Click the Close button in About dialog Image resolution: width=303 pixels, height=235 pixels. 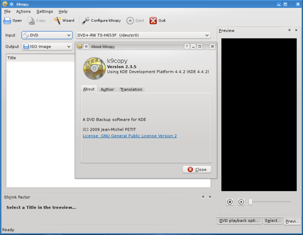point(197,169)
